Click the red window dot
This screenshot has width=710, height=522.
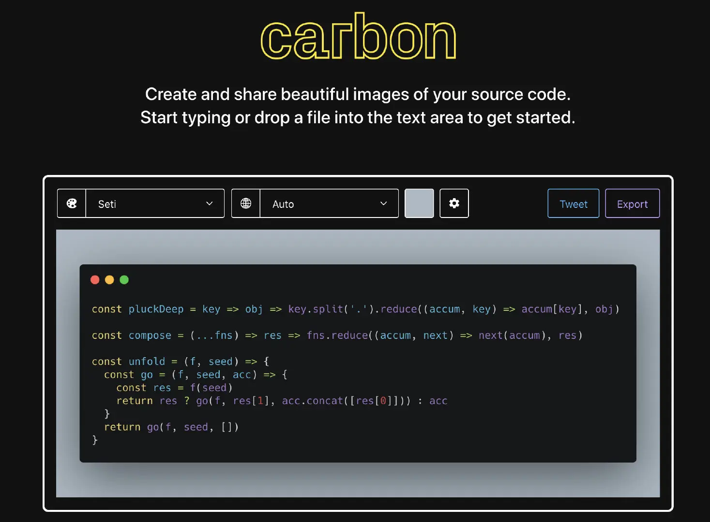(x=95, y=280)
